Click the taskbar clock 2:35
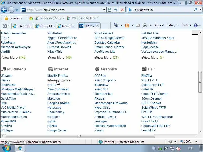The width and height of the screenshot is (203, 152). [x=191, y=148]
